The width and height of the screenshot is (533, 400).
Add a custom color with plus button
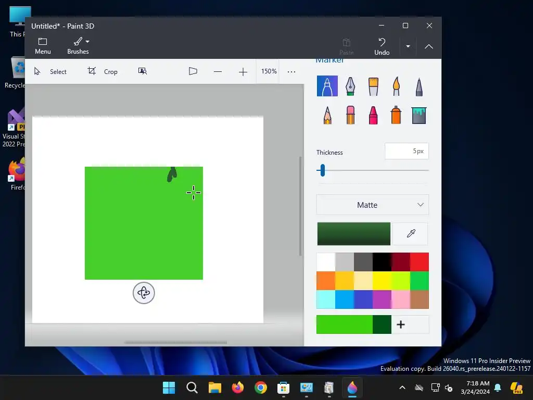401,324
